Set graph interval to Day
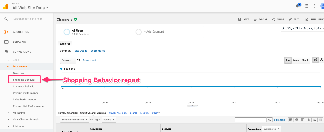Viewport: 324px width, 132px height. point(288,60)
